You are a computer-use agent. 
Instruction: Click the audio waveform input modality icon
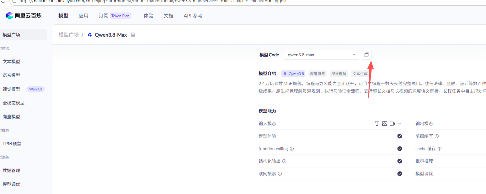(400, 124)
